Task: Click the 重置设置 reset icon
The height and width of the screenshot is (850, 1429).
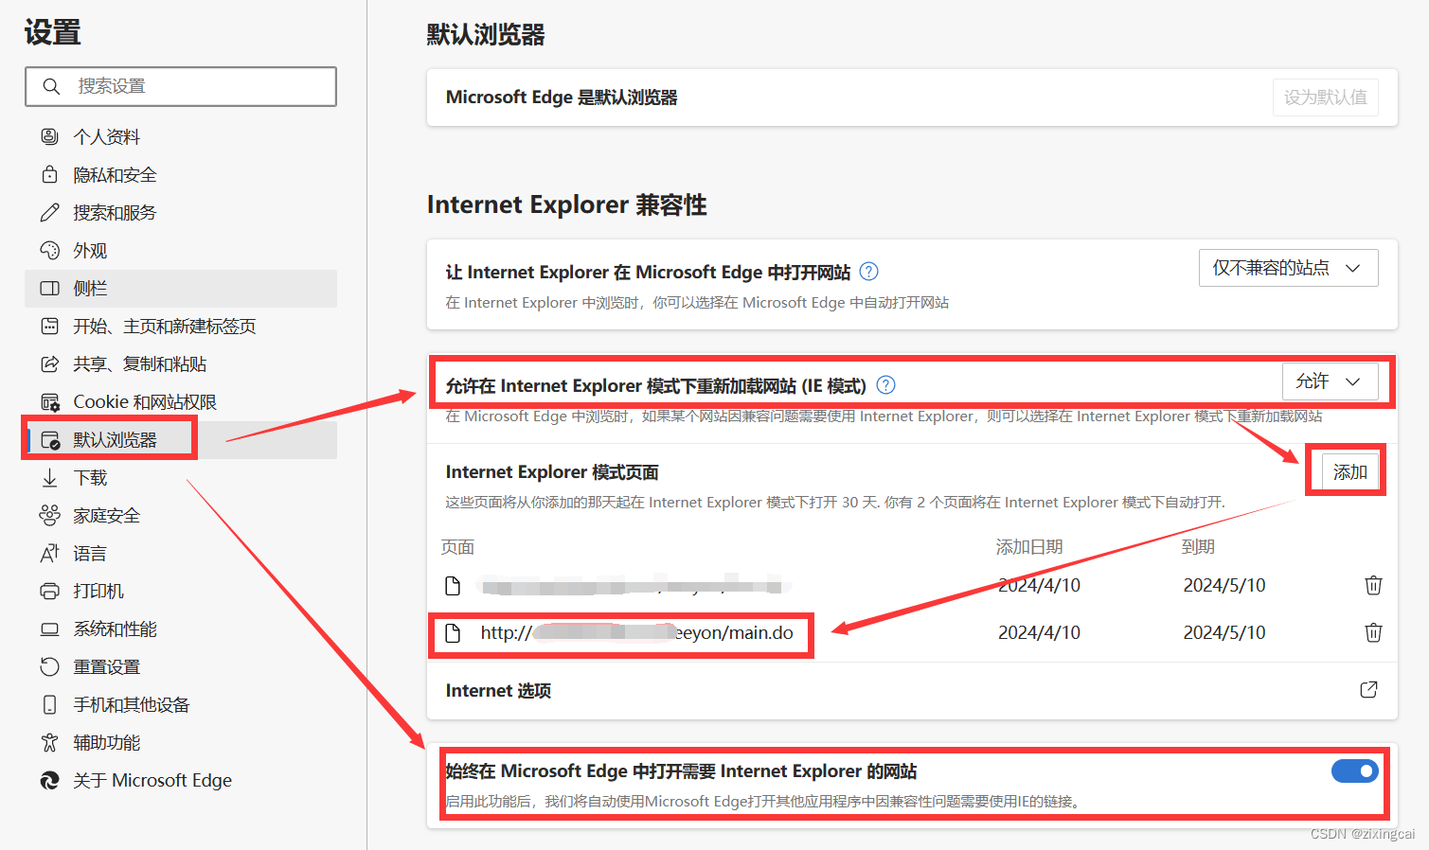Action: [x=49, y=666]
